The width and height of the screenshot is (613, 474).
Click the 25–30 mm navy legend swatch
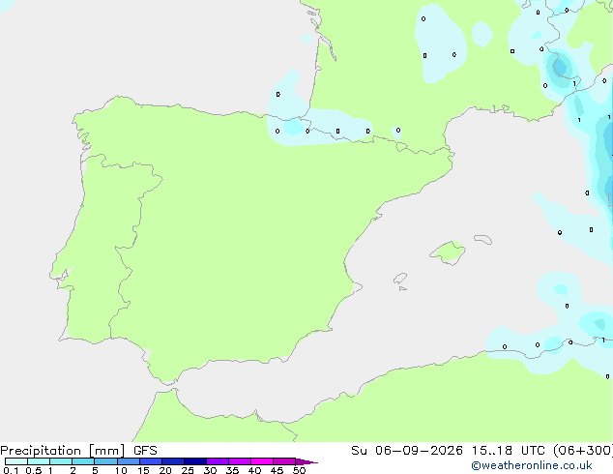(x=195, y=461)
